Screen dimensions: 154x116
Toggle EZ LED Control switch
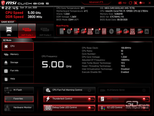click(145, 107)
